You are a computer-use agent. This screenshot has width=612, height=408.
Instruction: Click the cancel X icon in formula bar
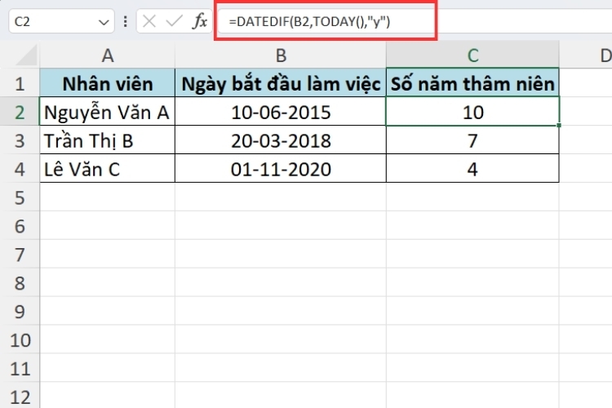[149, 21]
